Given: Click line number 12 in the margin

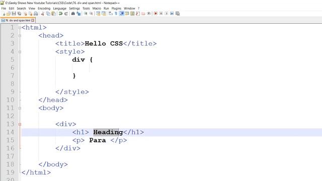Looking at the screenshot, I should [10, 116].
